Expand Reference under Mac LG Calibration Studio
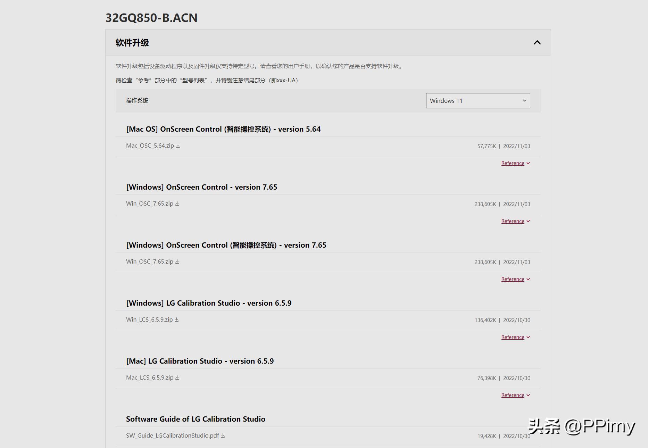Image resolution: width=648 pixels, height=448 pixels. coord(515,395)
